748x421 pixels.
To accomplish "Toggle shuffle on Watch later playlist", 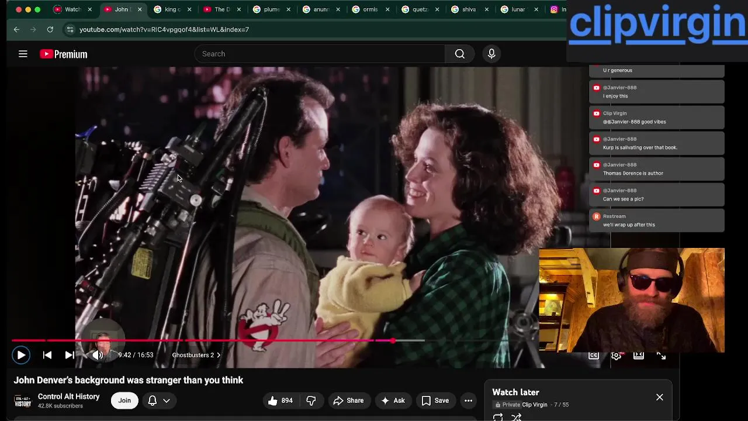I will point(516,417).
